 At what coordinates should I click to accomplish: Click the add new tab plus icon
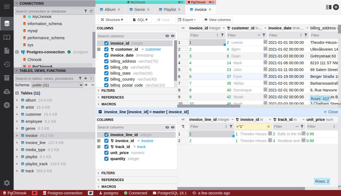336,7
